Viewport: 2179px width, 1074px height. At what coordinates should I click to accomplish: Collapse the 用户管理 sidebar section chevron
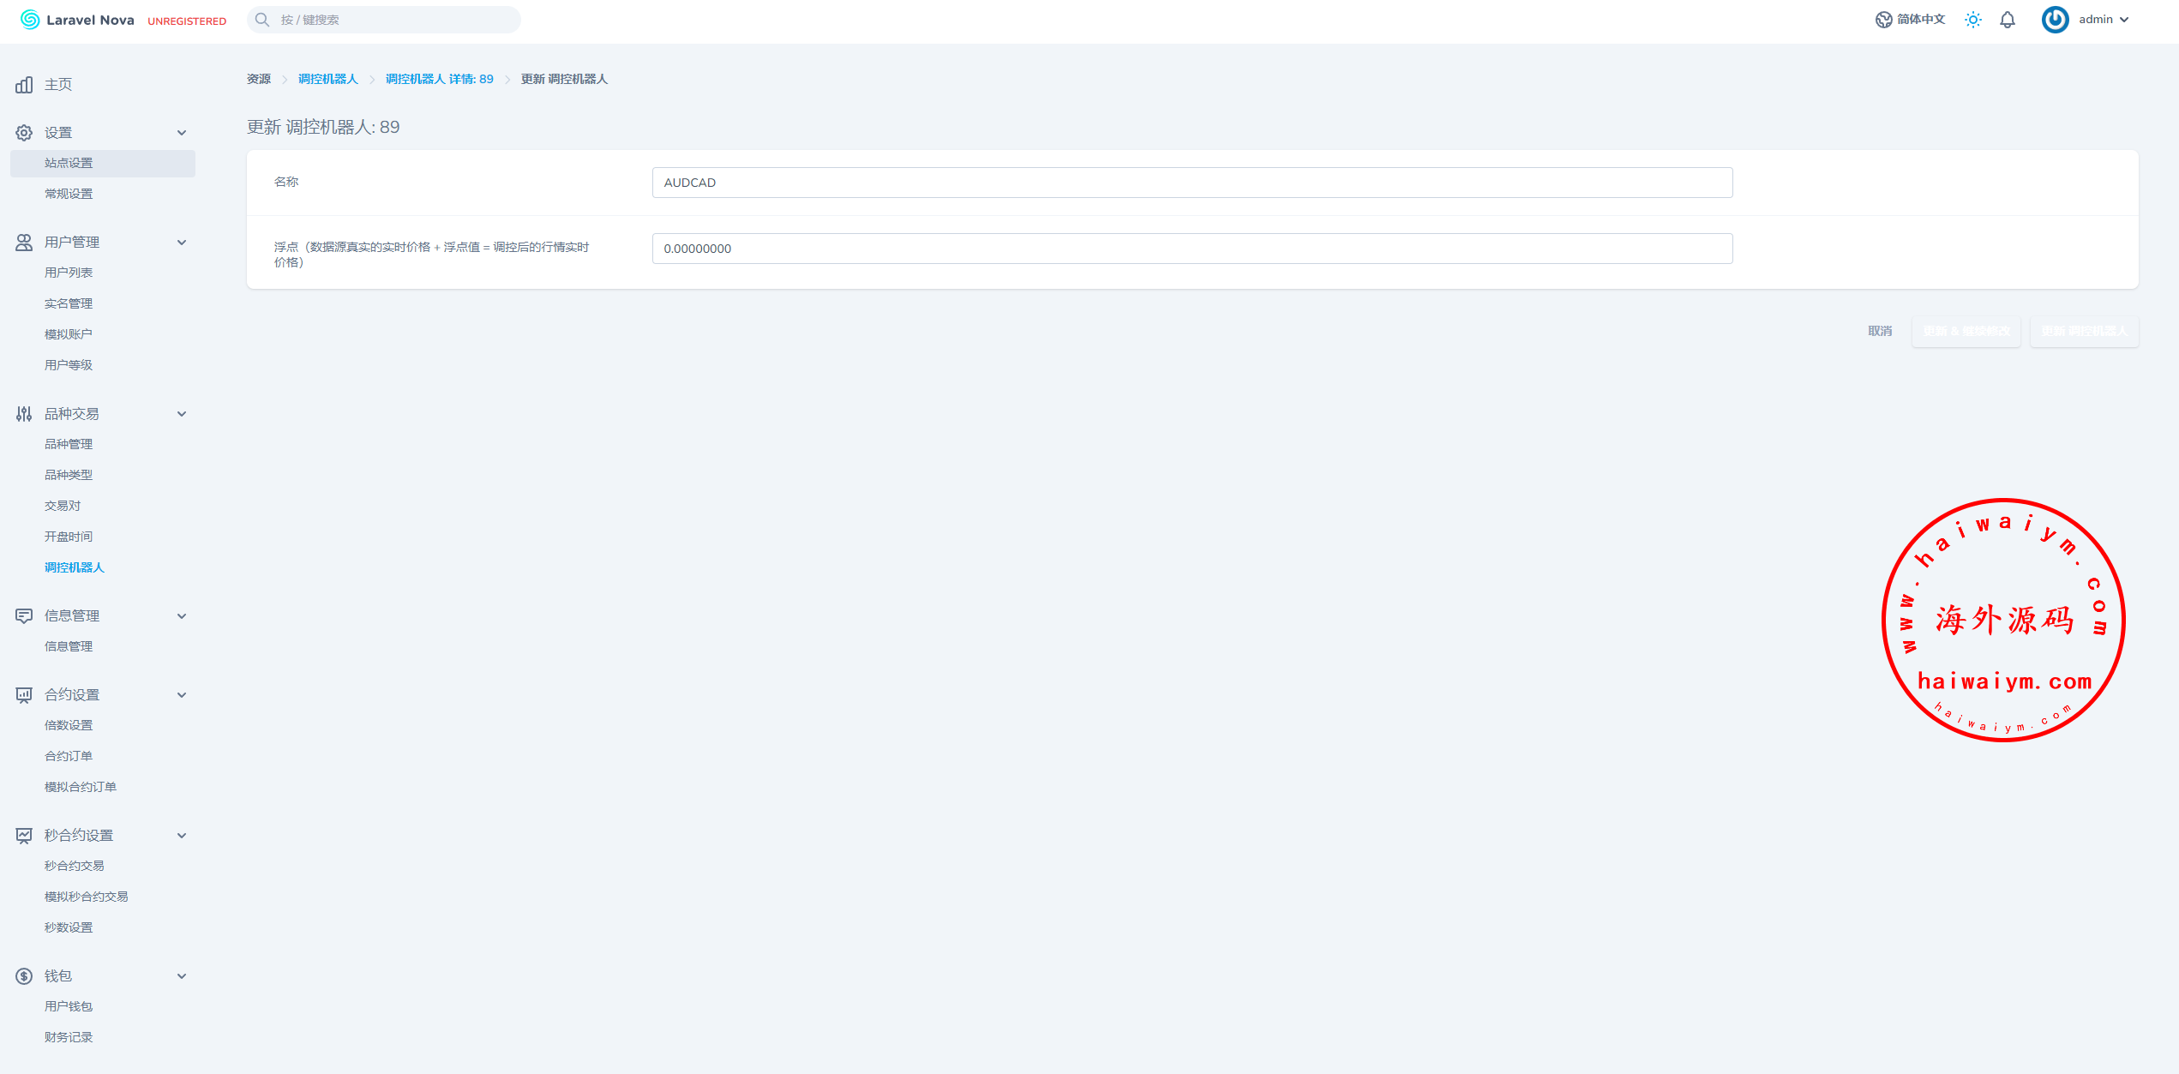182,243
